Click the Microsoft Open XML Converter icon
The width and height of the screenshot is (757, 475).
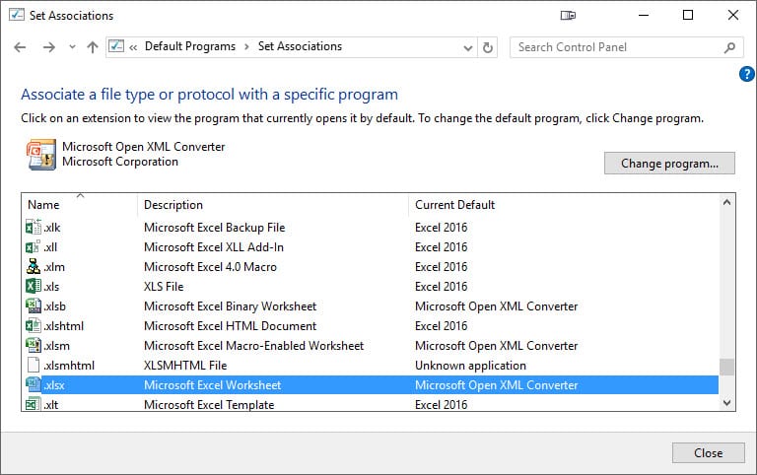(x=41, y=155)
